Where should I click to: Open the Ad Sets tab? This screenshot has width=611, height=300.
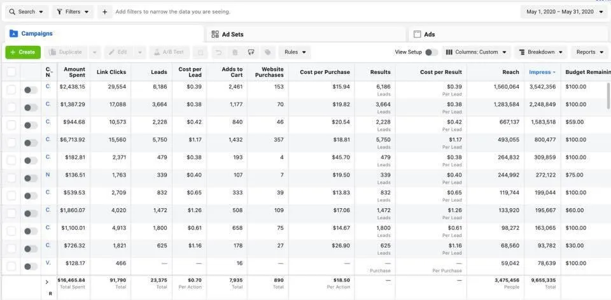232,34
